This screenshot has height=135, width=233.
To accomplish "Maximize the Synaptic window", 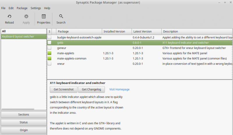I will 225,3.
